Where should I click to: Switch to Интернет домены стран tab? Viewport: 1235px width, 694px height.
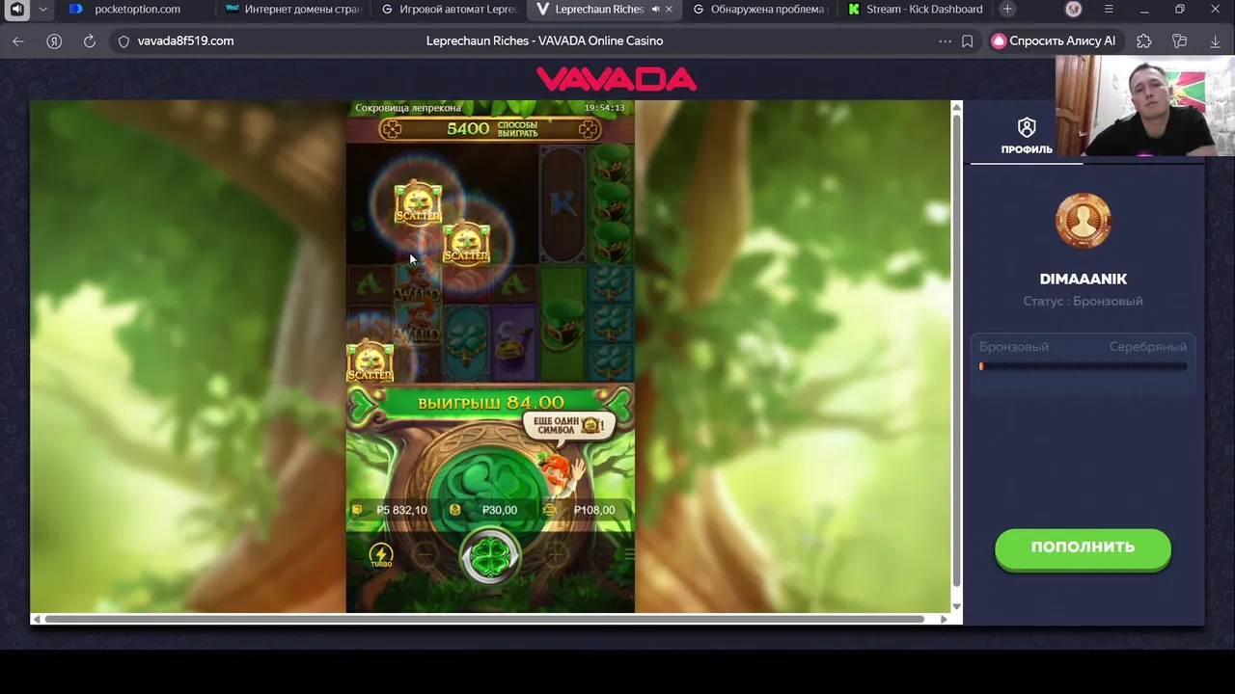click(292, 10)
